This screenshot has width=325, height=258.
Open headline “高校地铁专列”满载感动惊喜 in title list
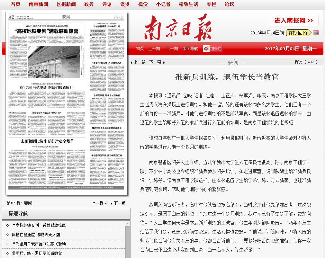[x=39, y=226]
